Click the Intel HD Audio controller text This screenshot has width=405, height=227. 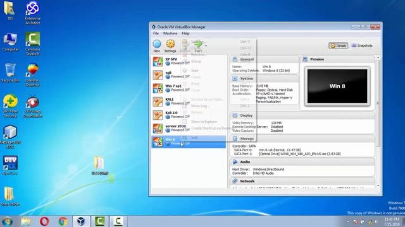point(263,173)
